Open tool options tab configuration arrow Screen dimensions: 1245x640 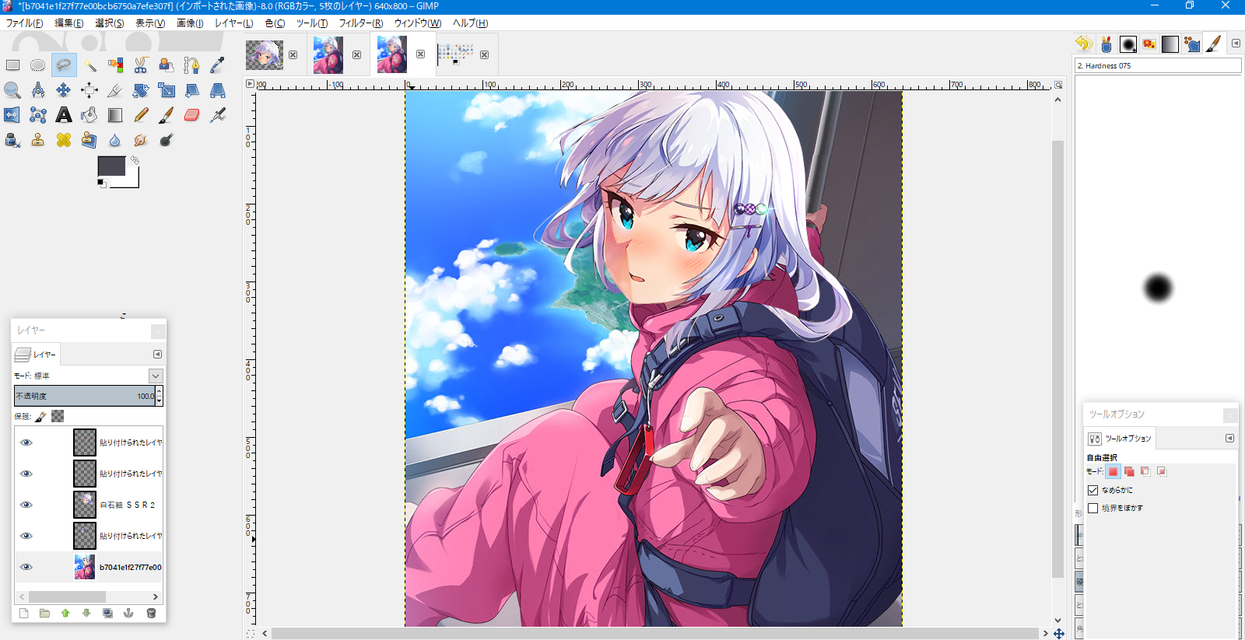[x=1229, y=438]
